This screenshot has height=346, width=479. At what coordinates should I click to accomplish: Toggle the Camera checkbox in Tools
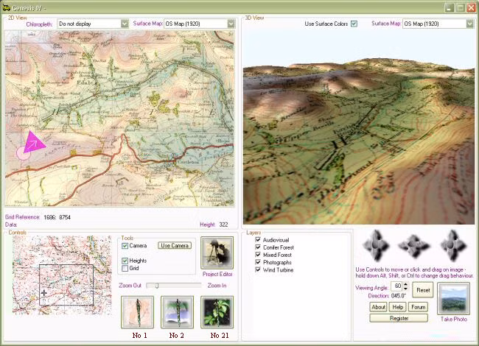click(x=125, y=246)
